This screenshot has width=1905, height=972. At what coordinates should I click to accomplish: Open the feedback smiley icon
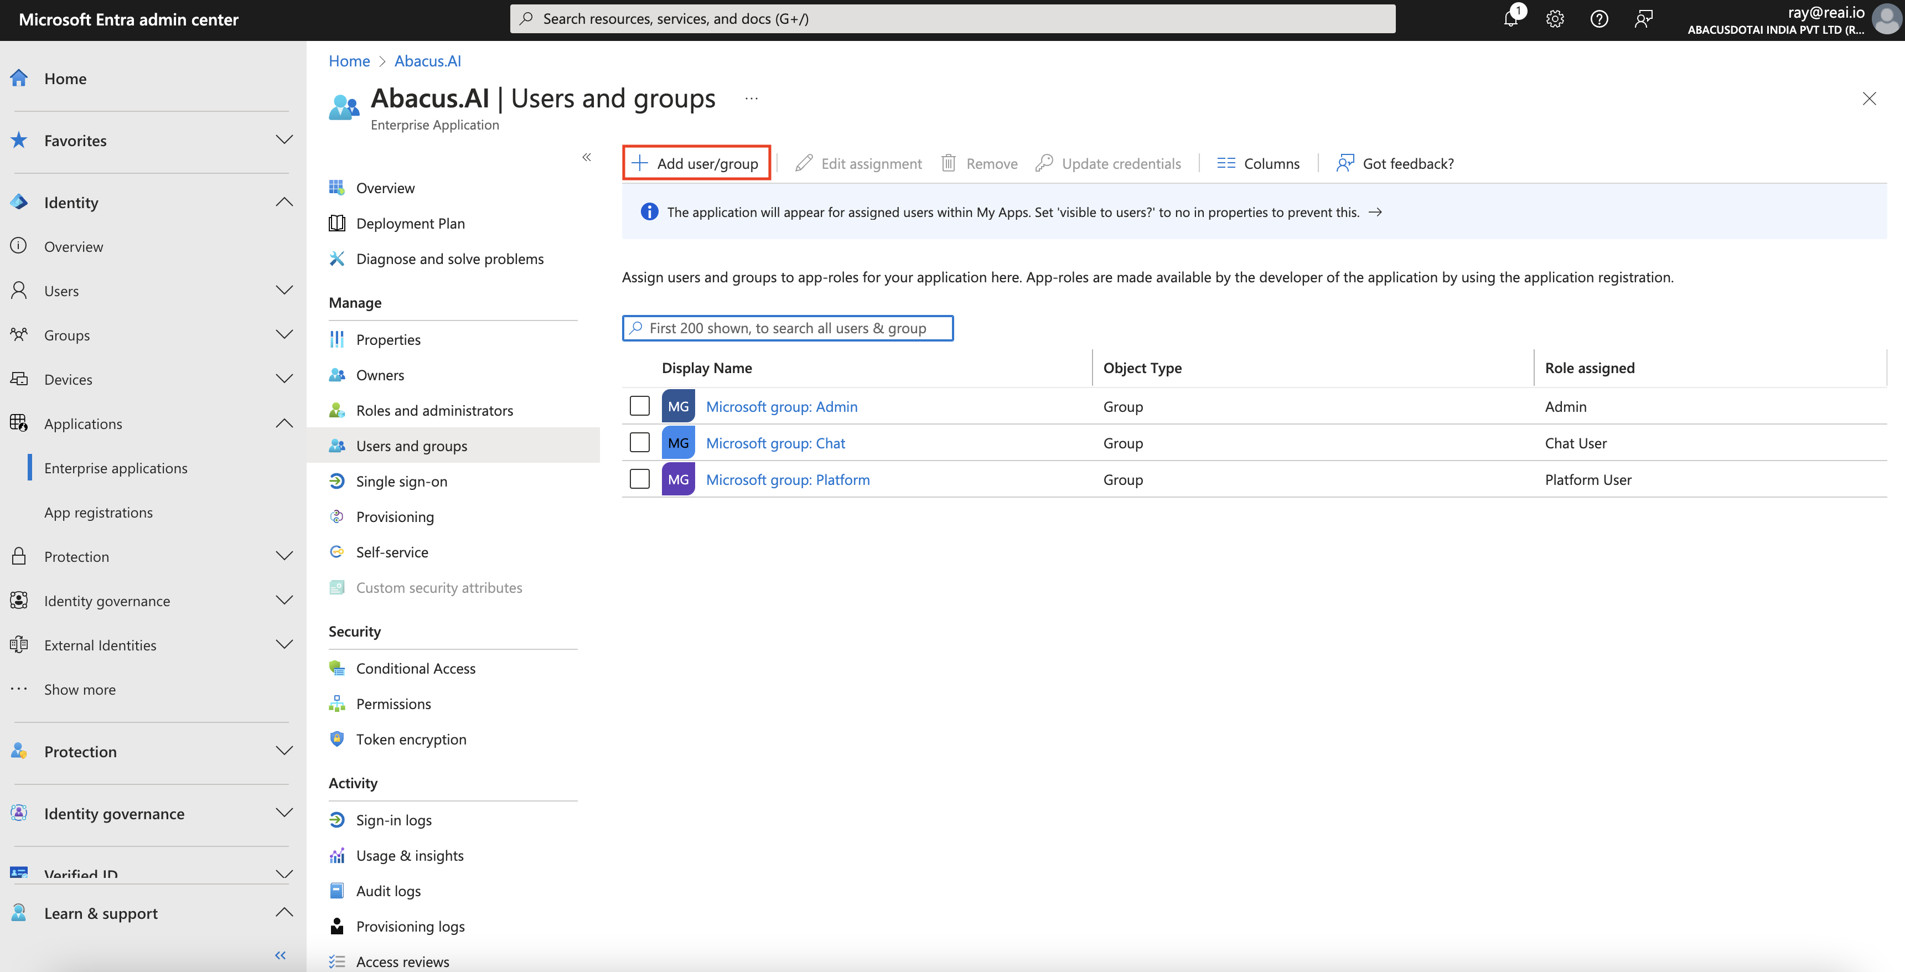coord(1644,18)
